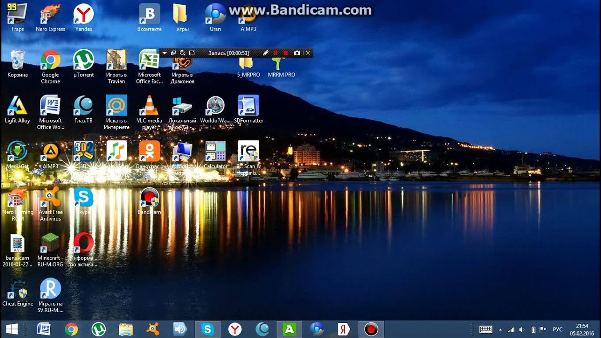The width and height of the screenshot is (601, 338).
Task: Open File Explorer from the taskbar
Action: pyautogui.click(x=126, y=329)
